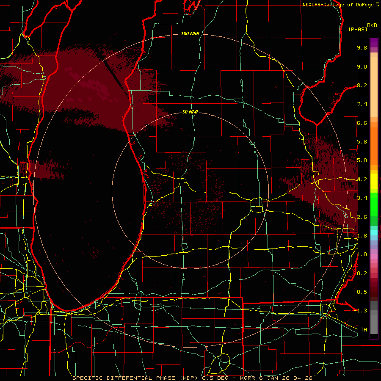Click the TH threshold label
This screenshot has height=381, width=381.
tap(364, 329)
